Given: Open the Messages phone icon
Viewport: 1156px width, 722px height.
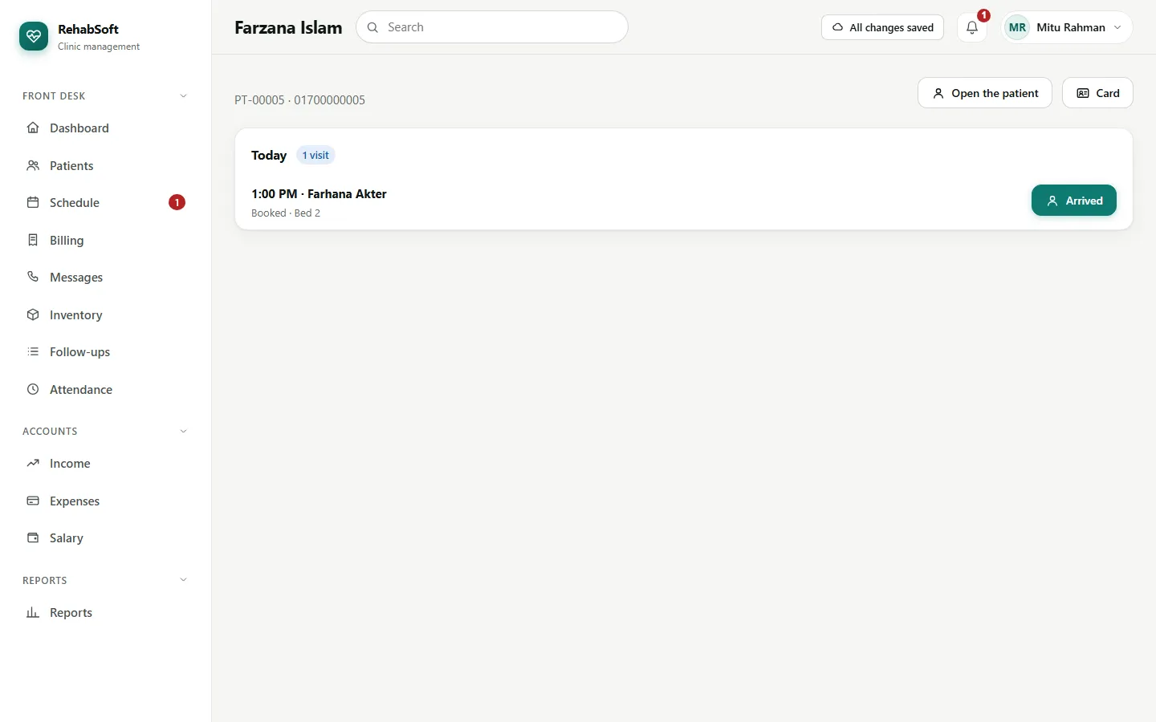Looking at the screenshot, I should 33,278.
